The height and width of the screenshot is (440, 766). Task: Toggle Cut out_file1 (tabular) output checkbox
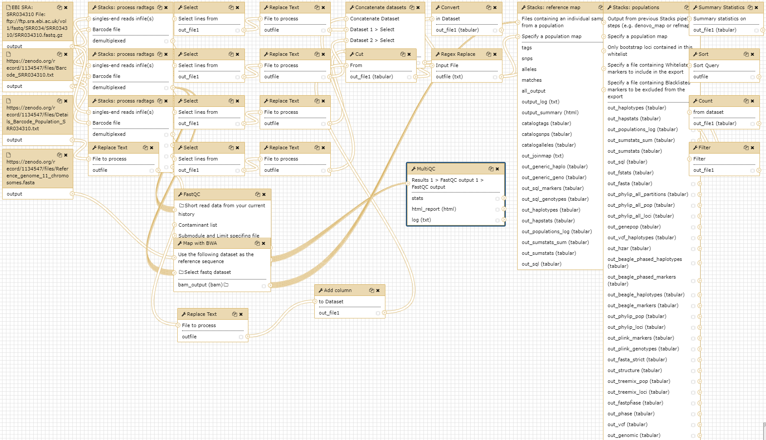pos(409,77)
